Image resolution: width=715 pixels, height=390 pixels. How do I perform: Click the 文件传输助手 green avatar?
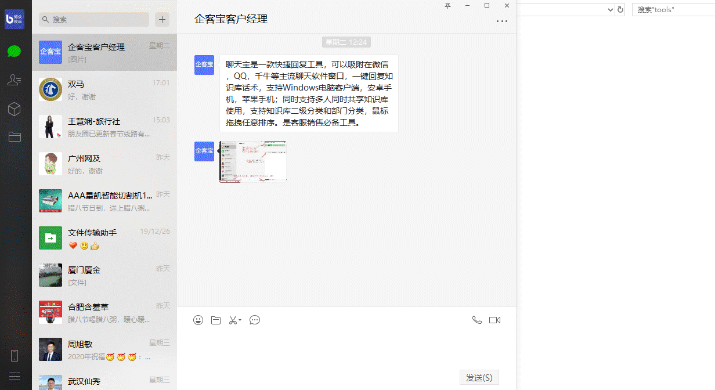[50, 238]
